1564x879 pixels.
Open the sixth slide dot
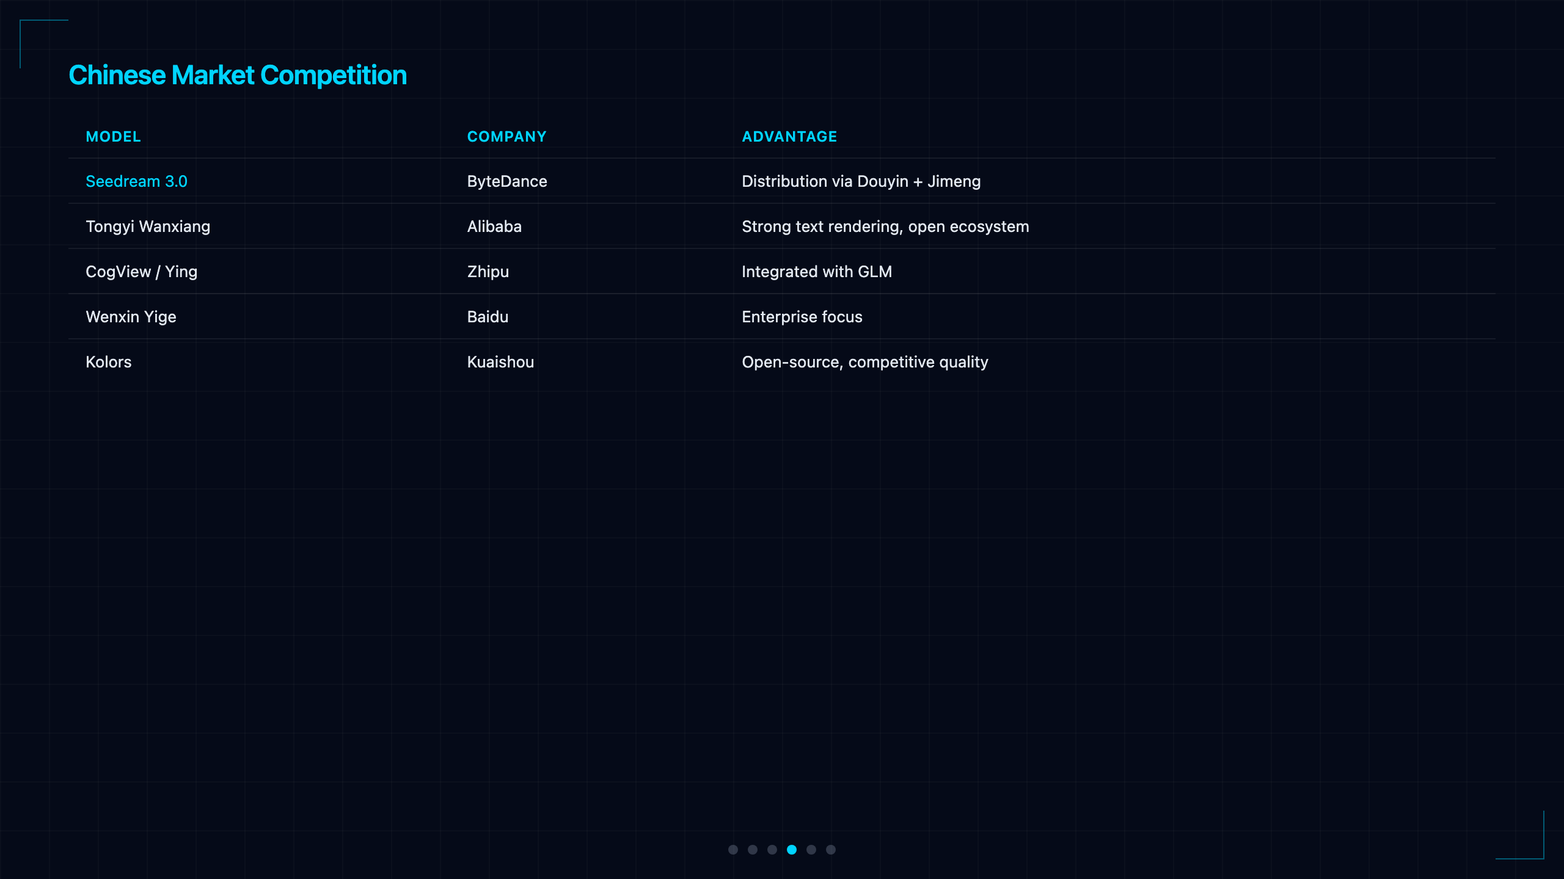[x=831, y=850]
